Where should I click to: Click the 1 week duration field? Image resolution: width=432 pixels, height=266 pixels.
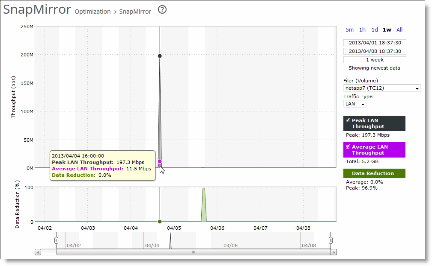[x=374, y=59]
